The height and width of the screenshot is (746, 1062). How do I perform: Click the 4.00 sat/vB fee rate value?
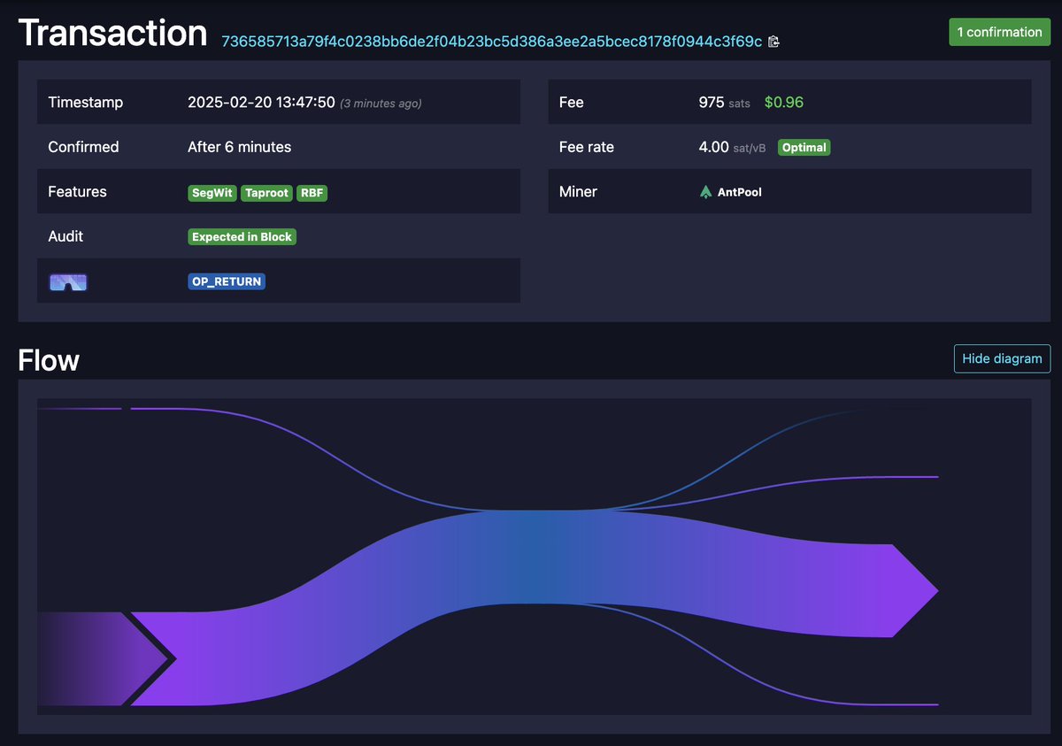click(732, 147)
